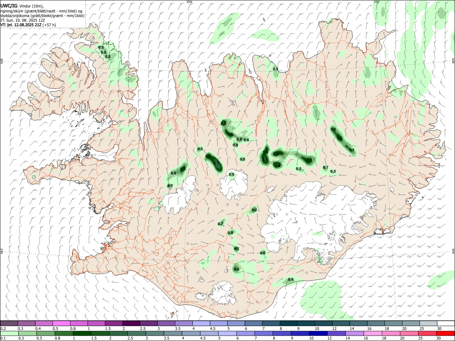
Task: Click the 'IT: Sun. 10. 08. 2025 12Z' line
Action: [23, 20]
